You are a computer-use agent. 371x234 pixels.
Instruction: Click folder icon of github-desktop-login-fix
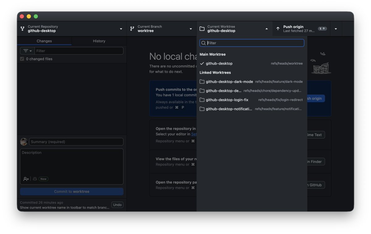pos(202,100)
